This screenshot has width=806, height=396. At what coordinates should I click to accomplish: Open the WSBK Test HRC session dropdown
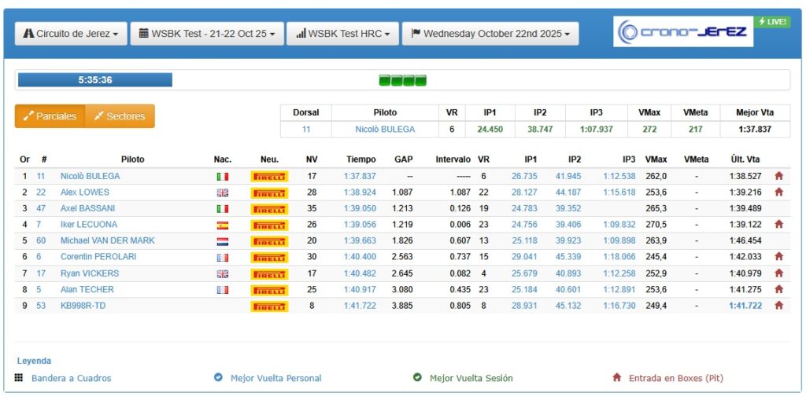[x=342, y=34]
